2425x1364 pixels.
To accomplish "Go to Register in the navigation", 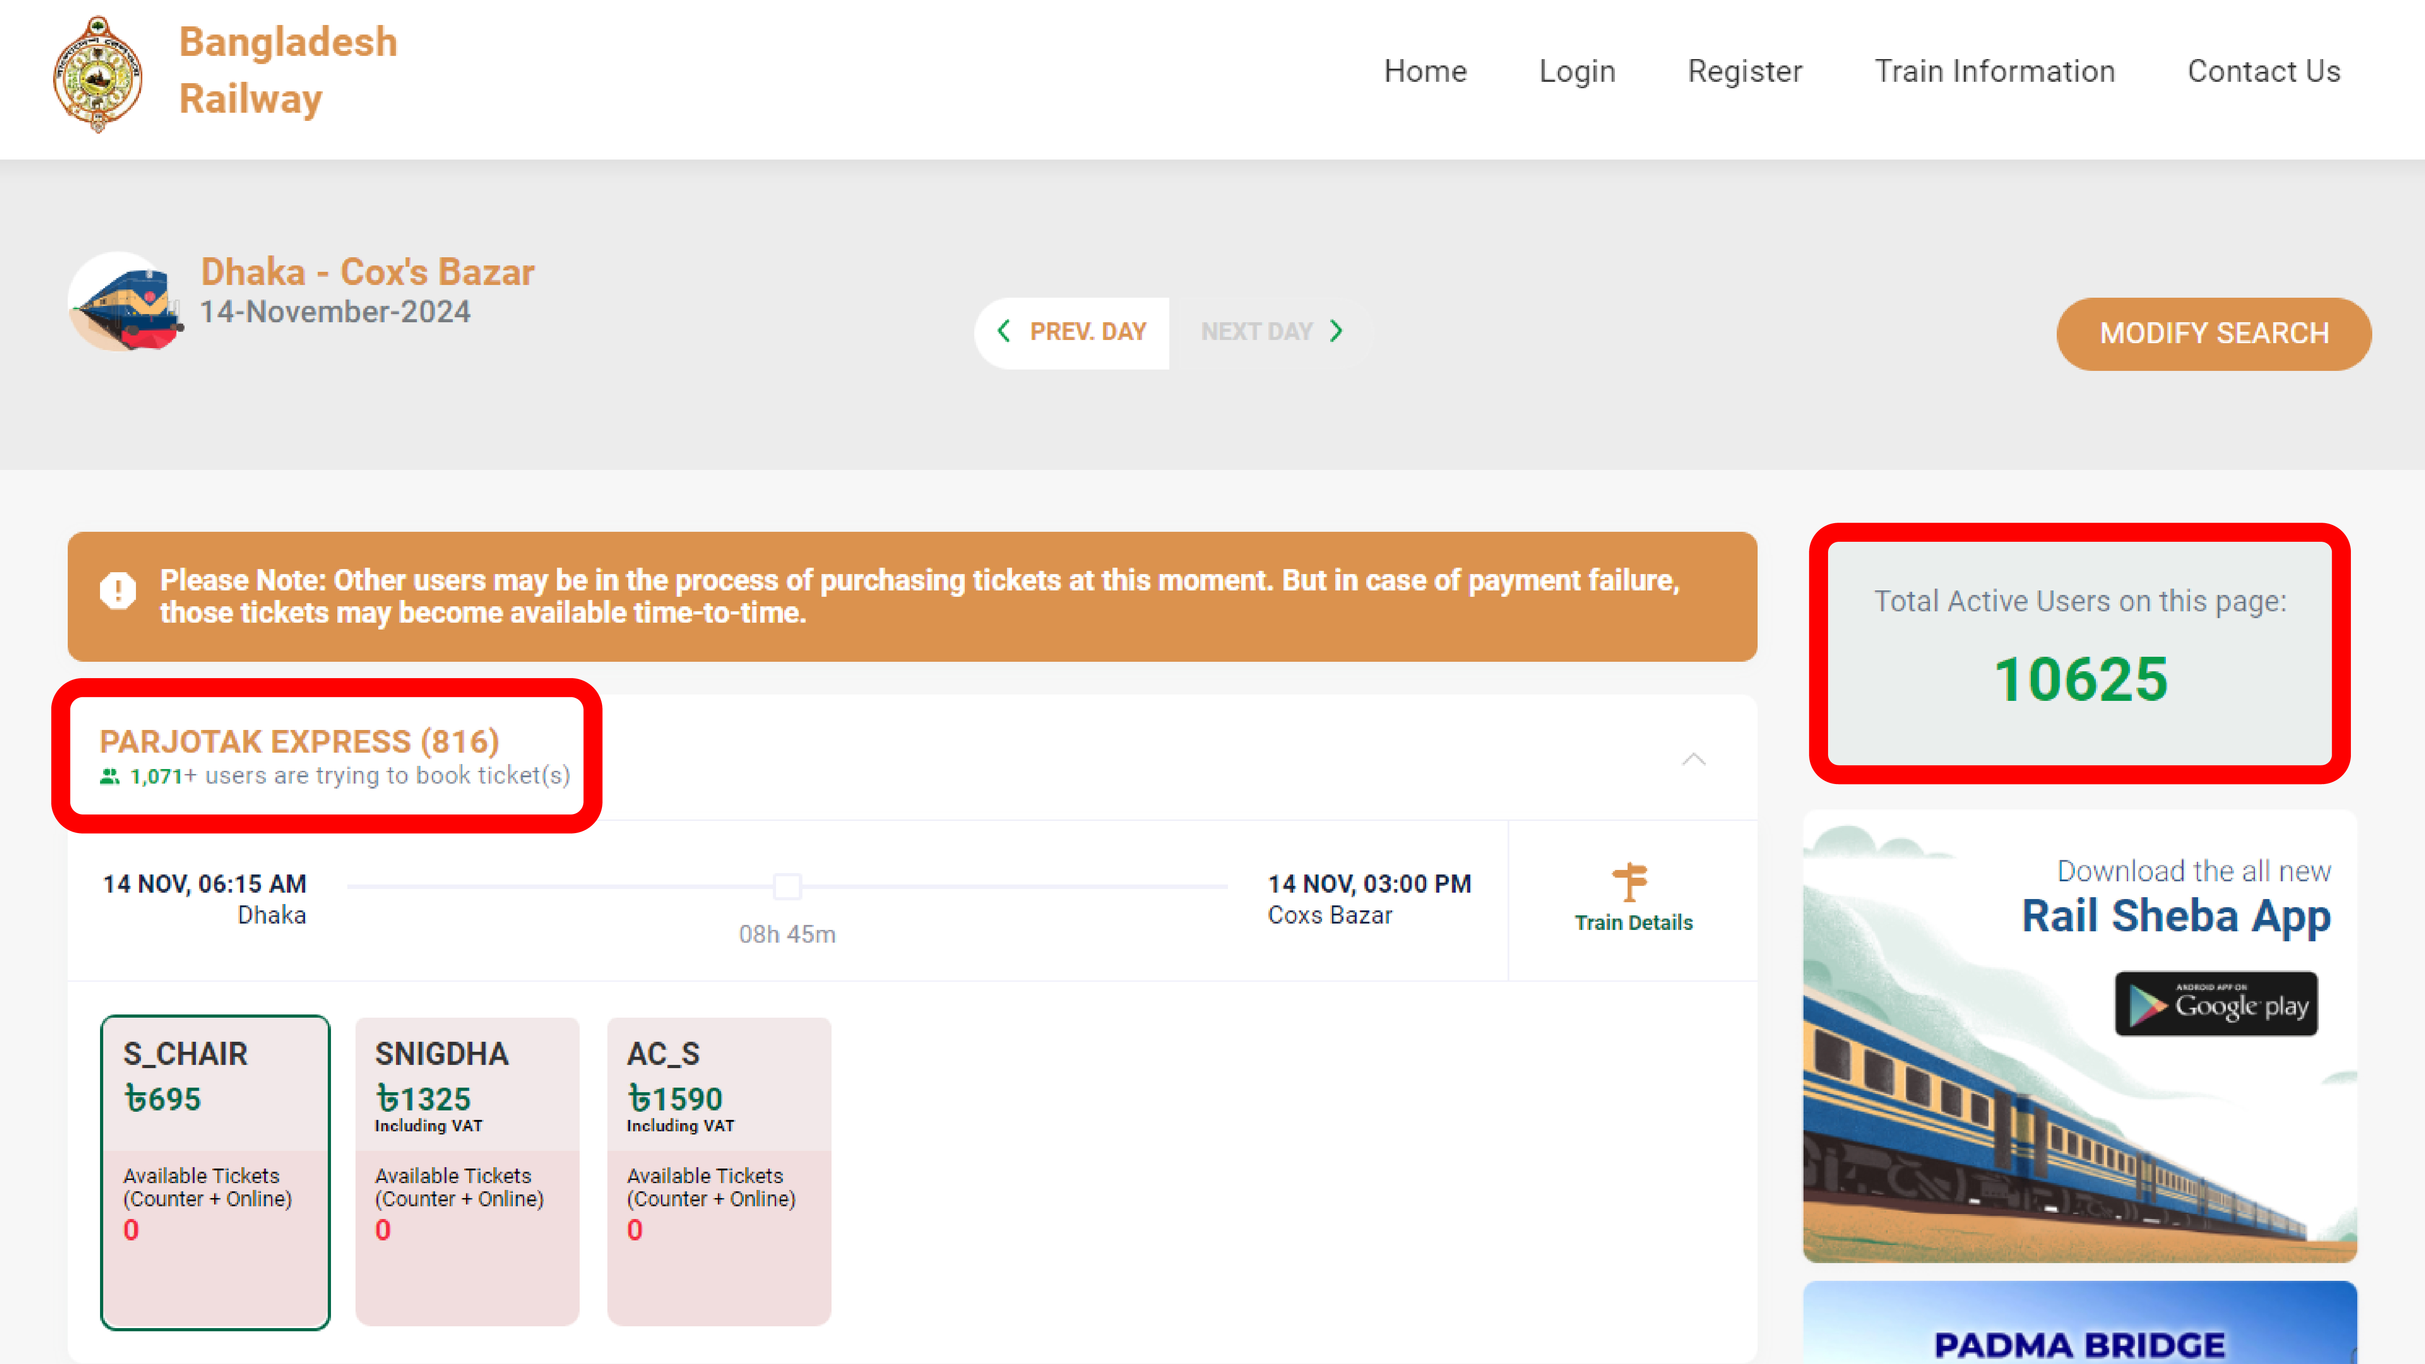I will click(x=1744, y=71).
